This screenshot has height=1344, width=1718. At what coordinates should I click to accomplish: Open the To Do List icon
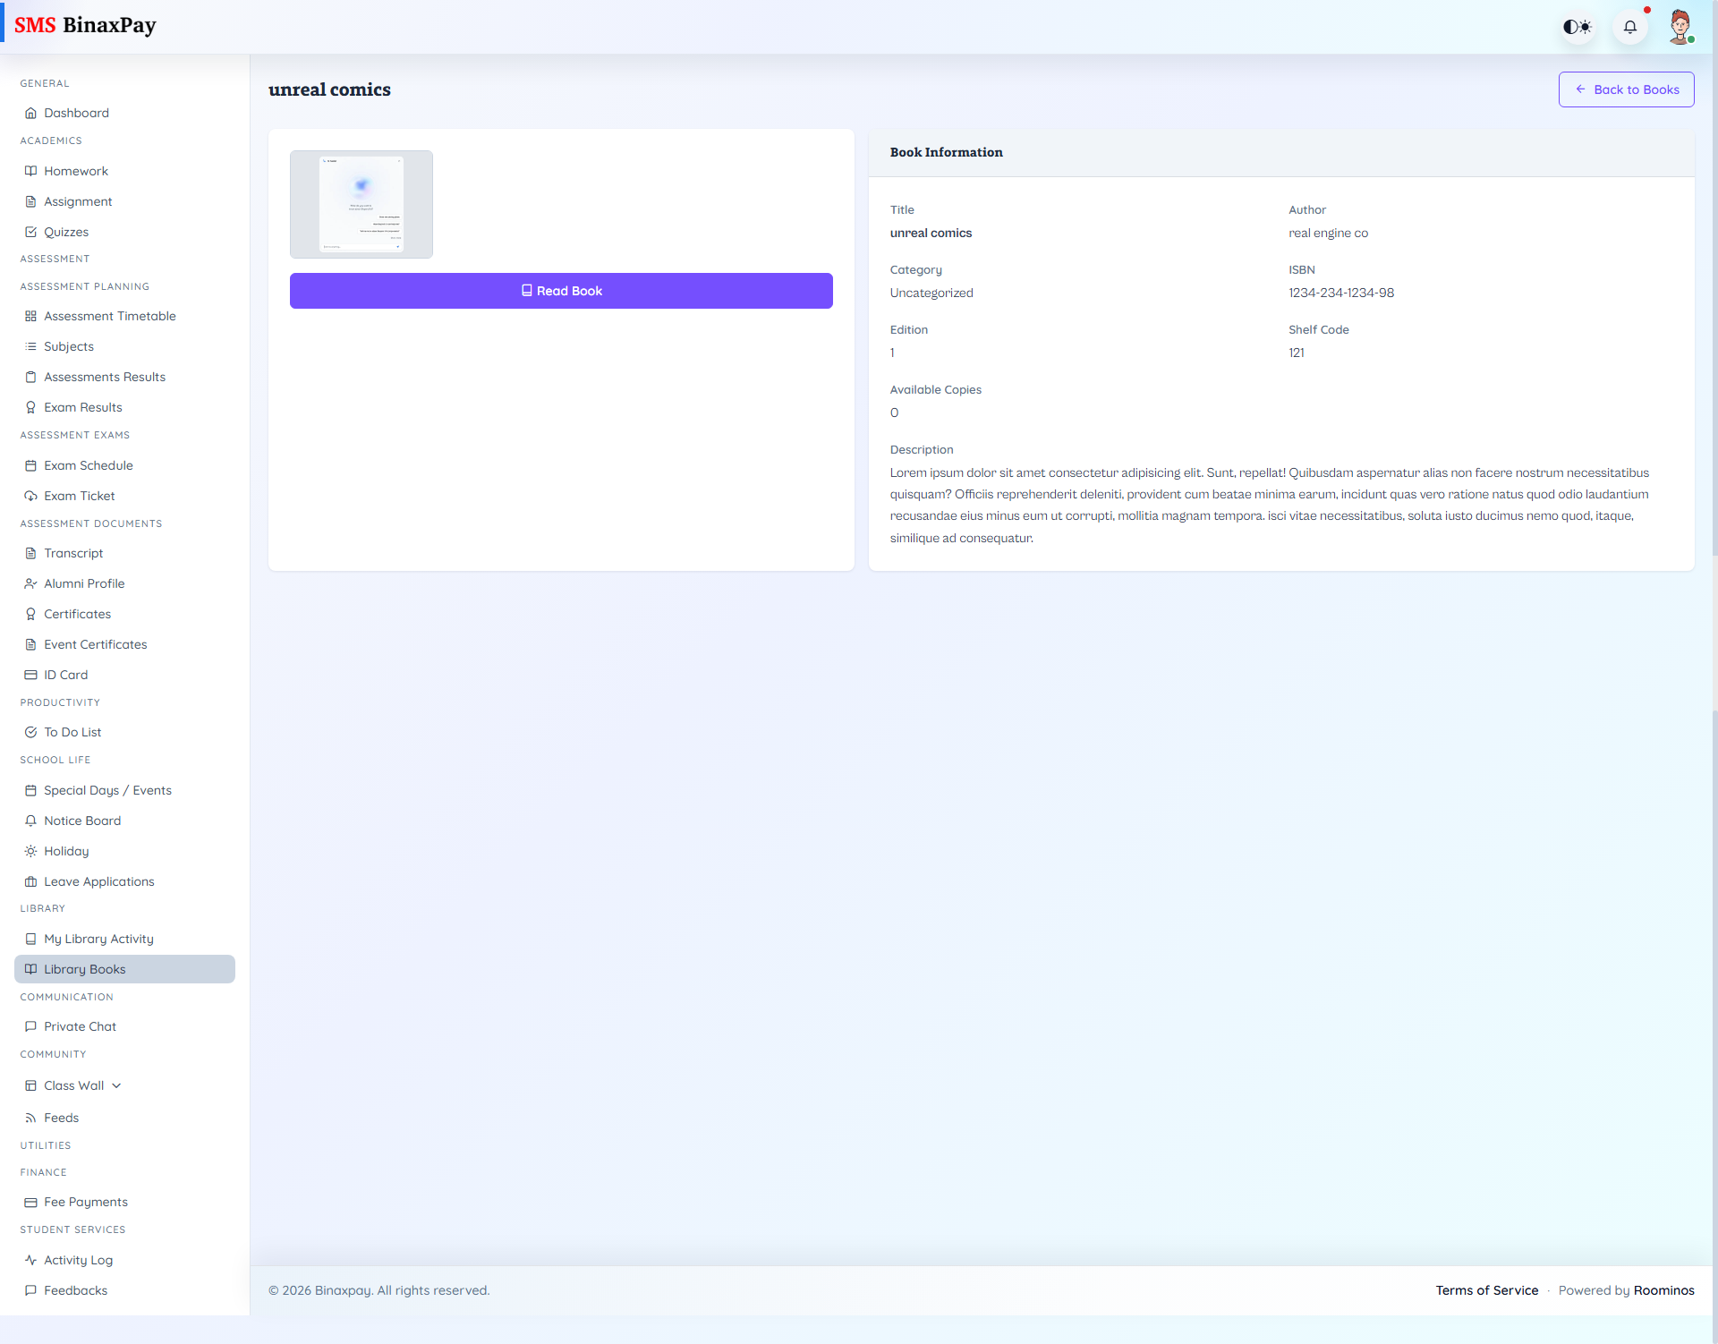click(x=30, y=732)
